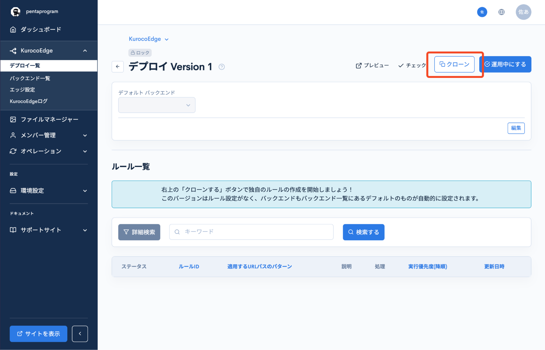This screenshot has height=350, width=545.
Task: Click the クローン button
Action: [454, 64]
